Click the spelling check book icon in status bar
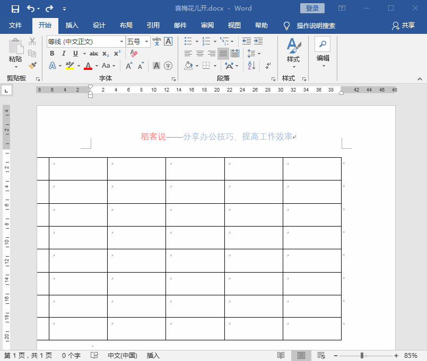427x361 pixels. (x=94, y=355)
